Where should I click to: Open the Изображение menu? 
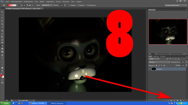28,2
